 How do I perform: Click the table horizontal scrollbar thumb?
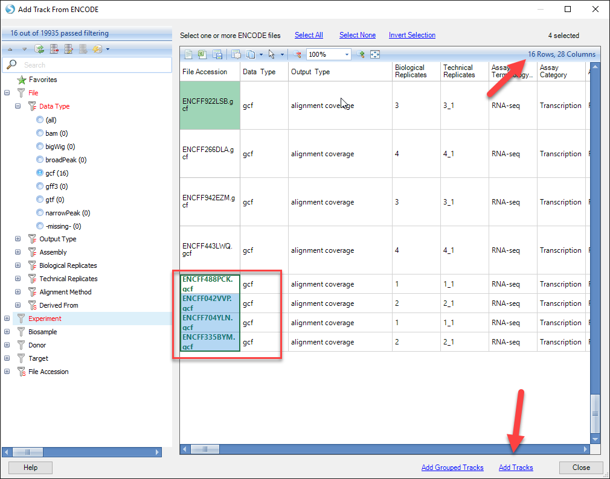205,449
